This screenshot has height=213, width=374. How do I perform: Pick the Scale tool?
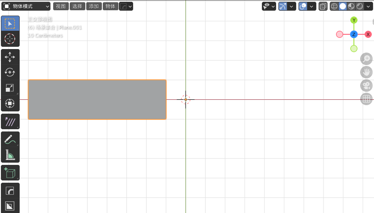click(x=10, y=88)
